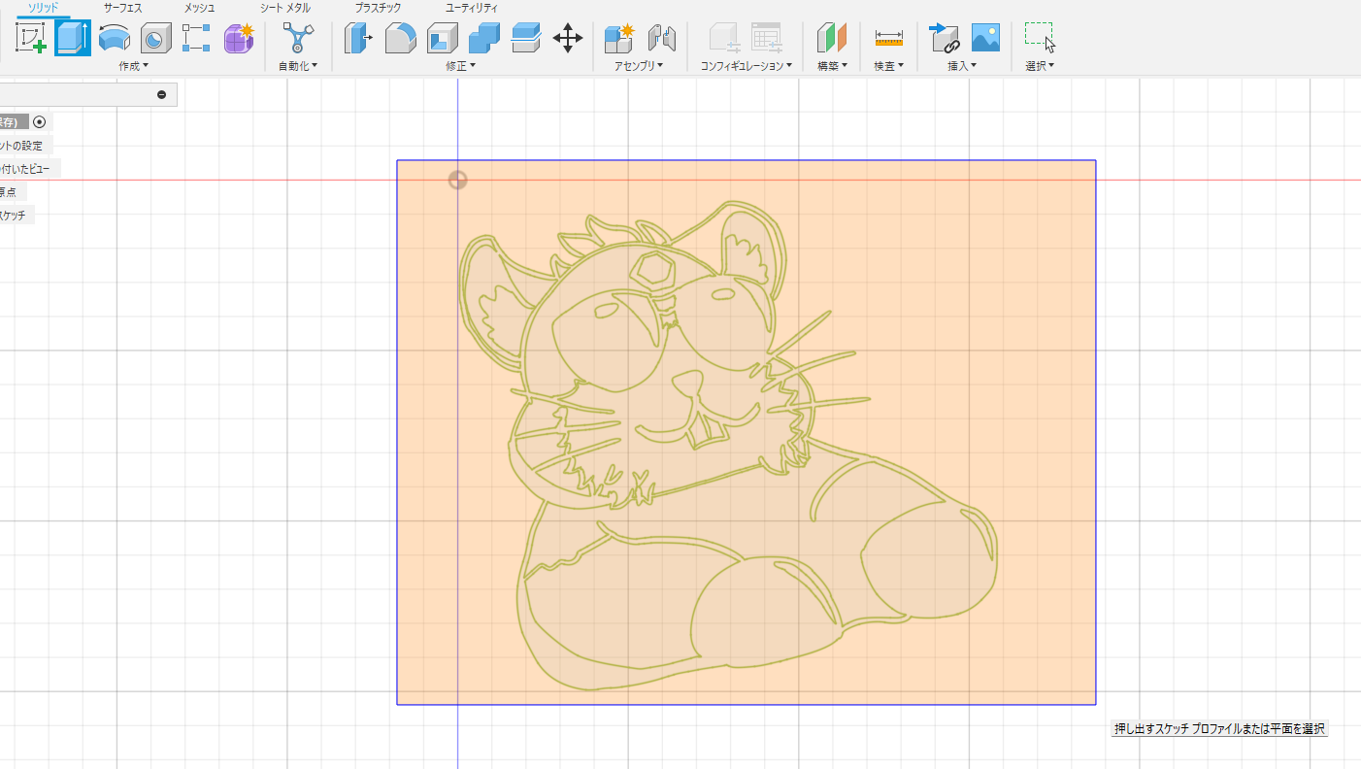Select the Create Sketch tool
Screen dimensions: 1361x769
pos(31,38)
